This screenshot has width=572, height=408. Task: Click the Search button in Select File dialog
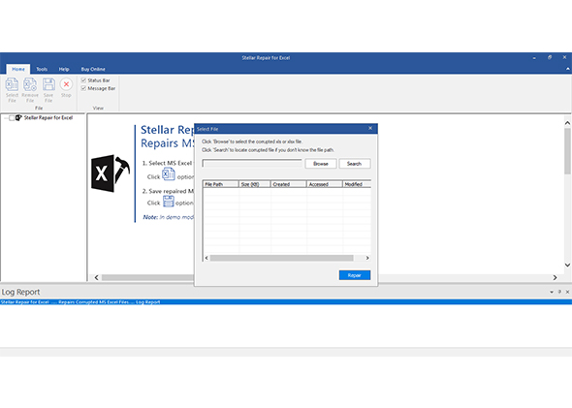click(x=354, y=164)
